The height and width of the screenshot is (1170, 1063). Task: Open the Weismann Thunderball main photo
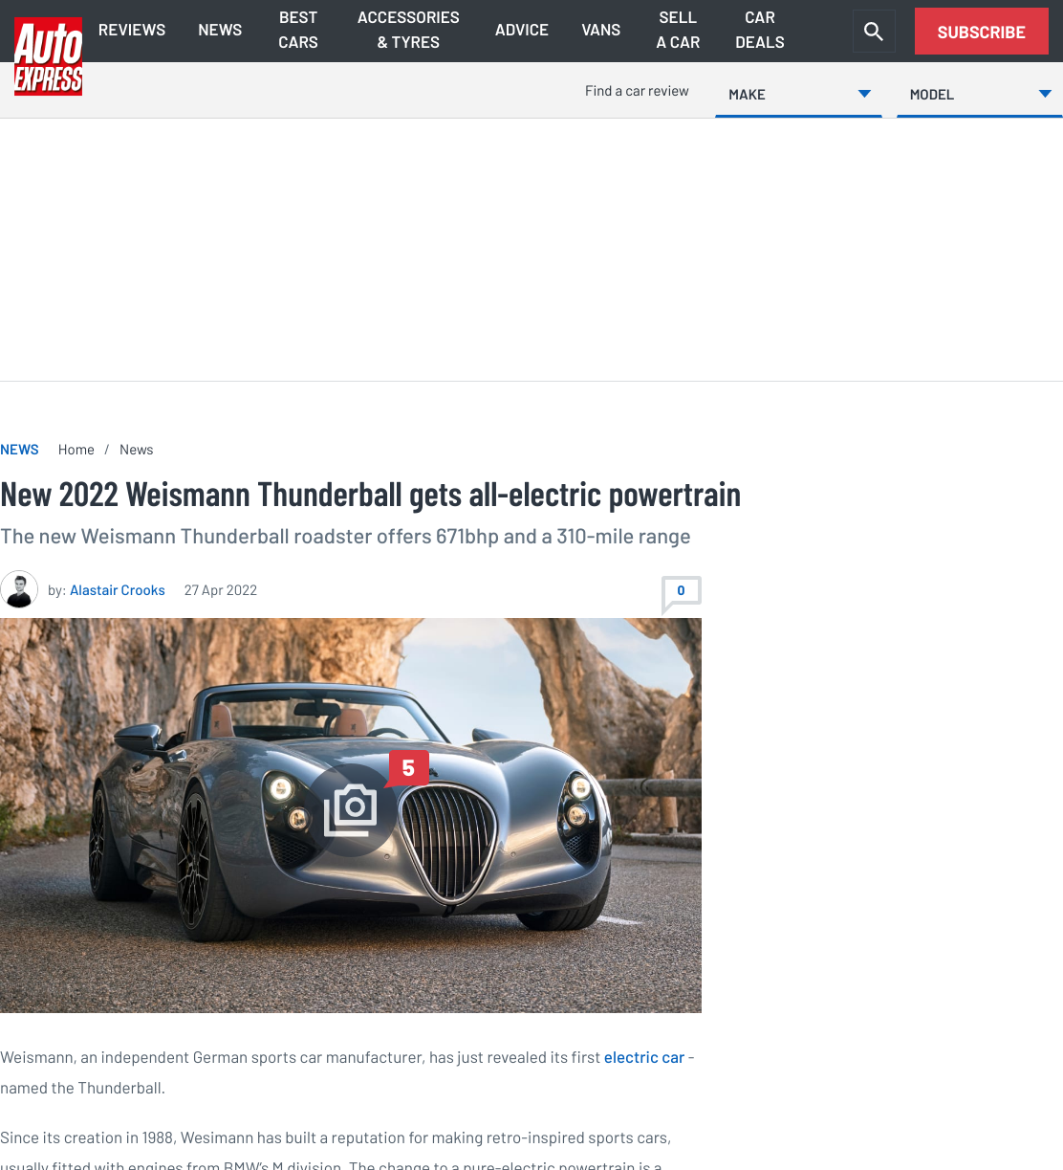(351, 815)
